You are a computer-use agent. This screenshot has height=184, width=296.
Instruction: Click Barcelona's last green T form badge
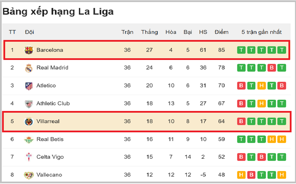[x=282, y=50]
